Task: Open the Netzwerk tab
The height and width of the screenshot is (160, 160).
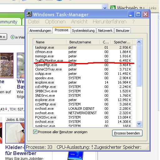Action: (x=105, y=31)
